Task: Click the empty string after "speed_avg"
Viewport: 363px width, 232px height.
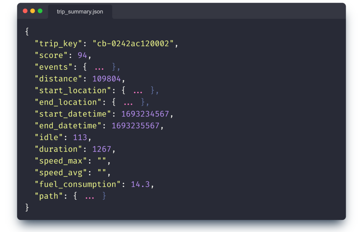Action: point(102,173)
